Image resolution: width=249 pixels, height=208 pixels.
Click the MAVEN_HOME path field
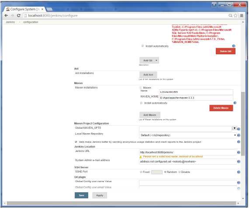pyautogui.click(x=196, y=98)
